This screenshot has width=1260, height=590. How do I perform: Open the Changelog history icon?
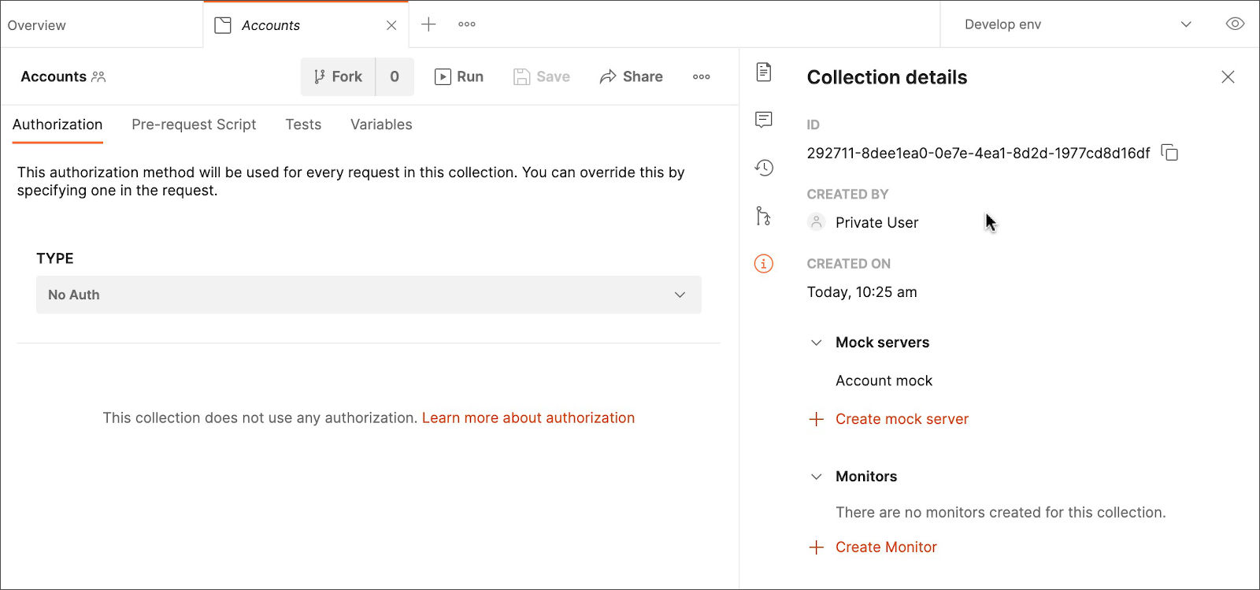763,168
